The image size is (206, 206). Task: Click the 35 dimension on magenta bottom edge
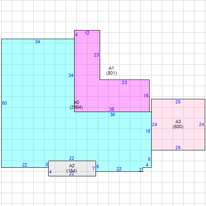click(112, 109)
